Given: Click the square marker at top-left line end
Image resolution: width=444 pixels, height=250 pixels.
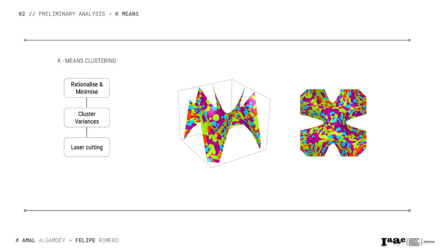Looking at the screenshot, I should coord(25,40).
